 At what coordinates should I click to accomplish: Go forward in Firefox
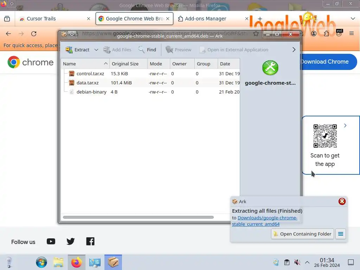coord(21,34)
